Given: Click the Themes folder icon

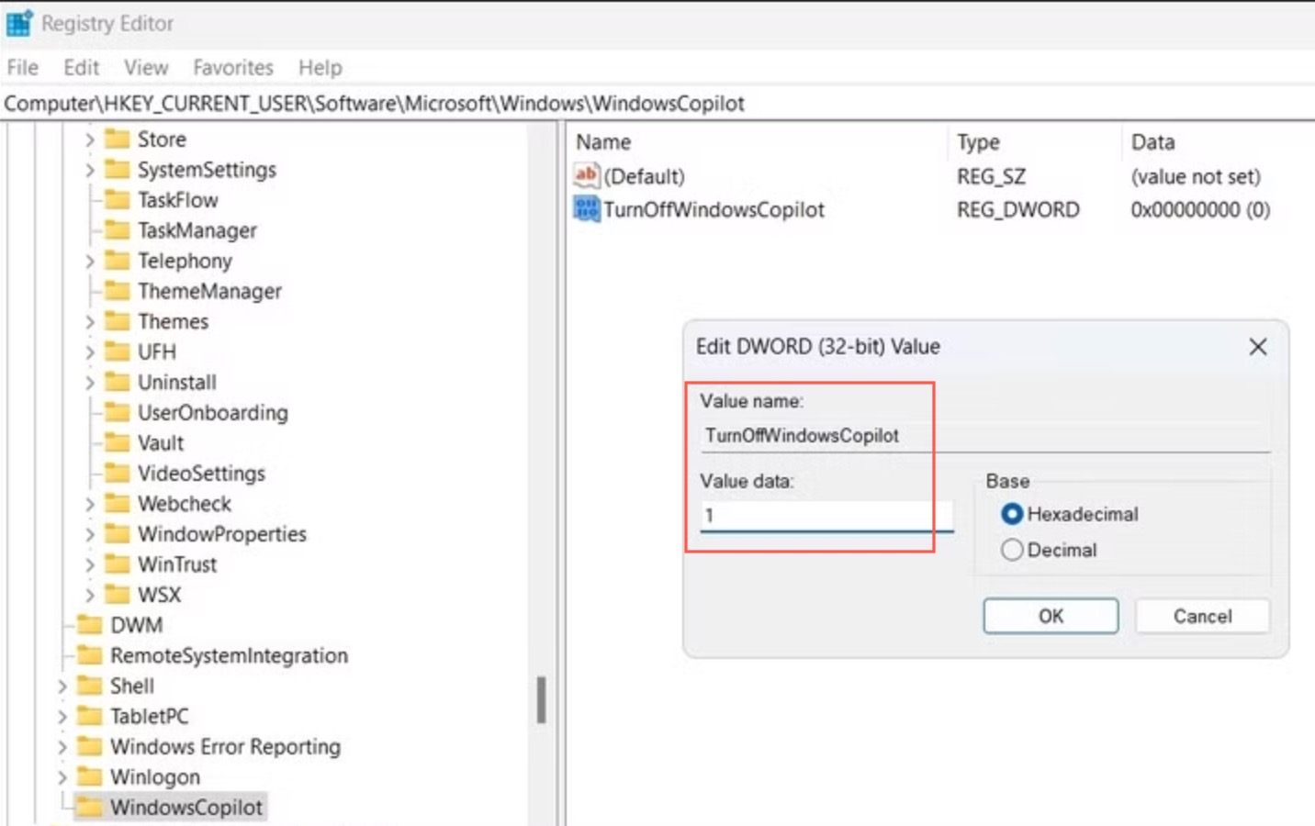Looking at the screenshot, I should (x=118, y=321).
